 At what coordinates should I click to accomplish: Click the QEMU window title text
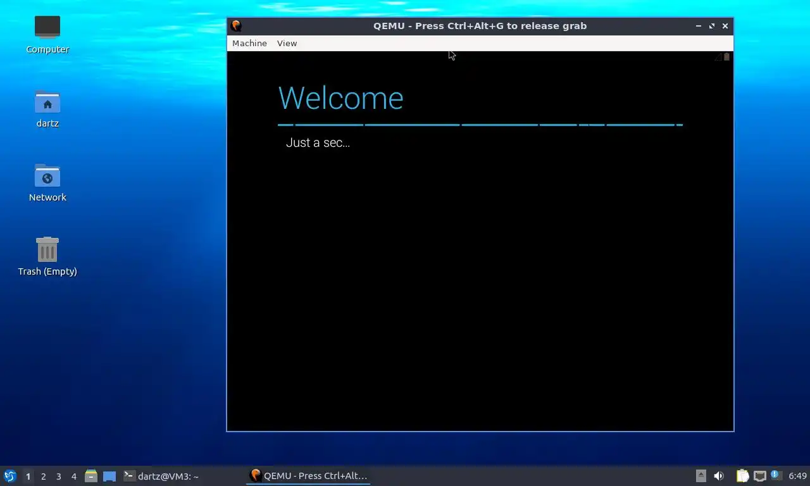pos(480,26)
